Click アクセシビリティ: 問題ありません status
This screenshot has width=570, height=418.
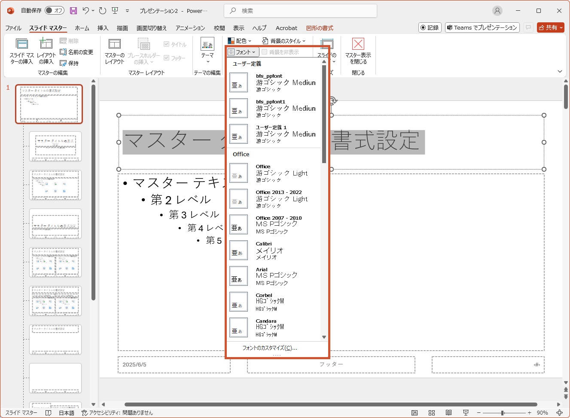[x=117, y=413]
